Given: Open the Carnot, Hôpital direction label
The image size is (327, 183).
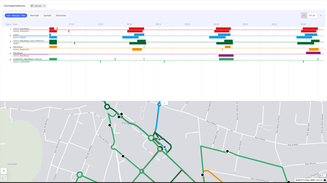Looking at the screenshot, I should [20, 37].
